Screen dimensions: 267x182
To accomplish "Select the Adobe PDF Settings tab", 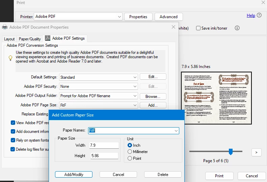I will point(65,38).
